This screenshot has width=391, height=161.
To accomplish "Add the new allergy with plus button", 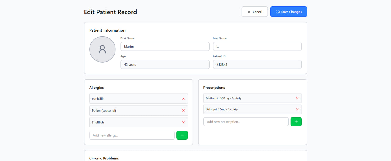I will click(x=182, y=135).
